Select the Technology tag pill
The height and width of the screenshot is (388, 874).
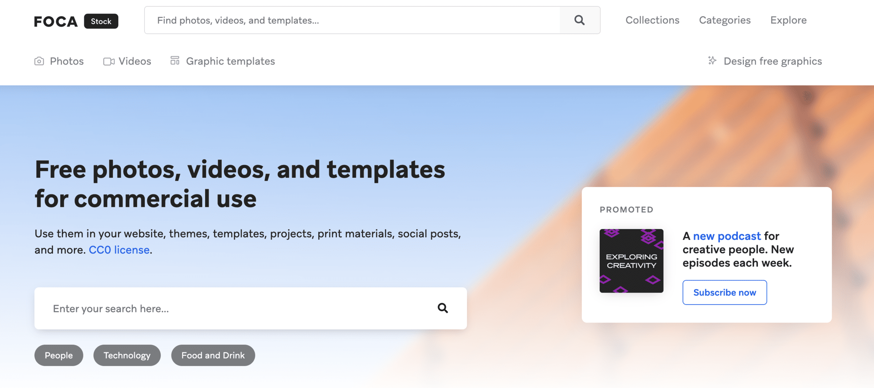tap(127, 355)
